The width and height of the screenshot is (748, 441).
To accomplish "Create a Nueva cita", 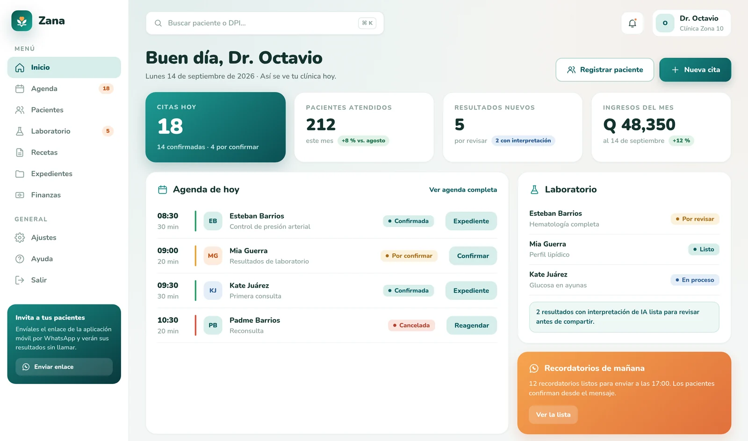I will coord(695,70).
